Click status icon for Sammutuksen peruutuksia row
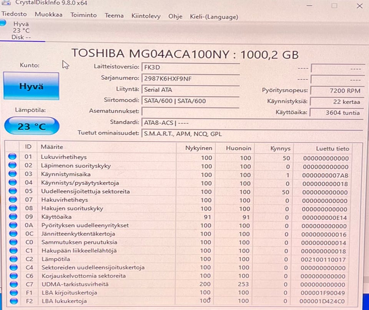The image size is (369, 310). point(13,242)
